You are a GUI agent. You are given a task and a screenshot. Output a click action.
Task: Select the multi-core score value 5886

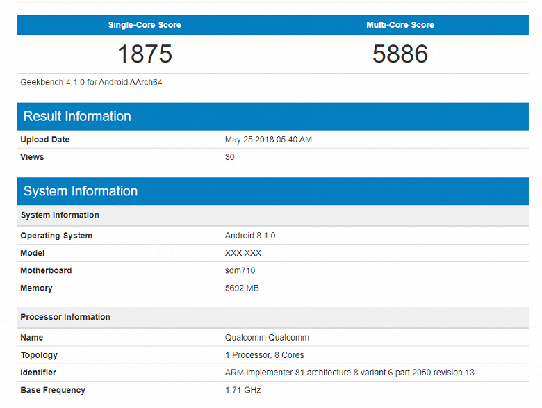point(400,54)
